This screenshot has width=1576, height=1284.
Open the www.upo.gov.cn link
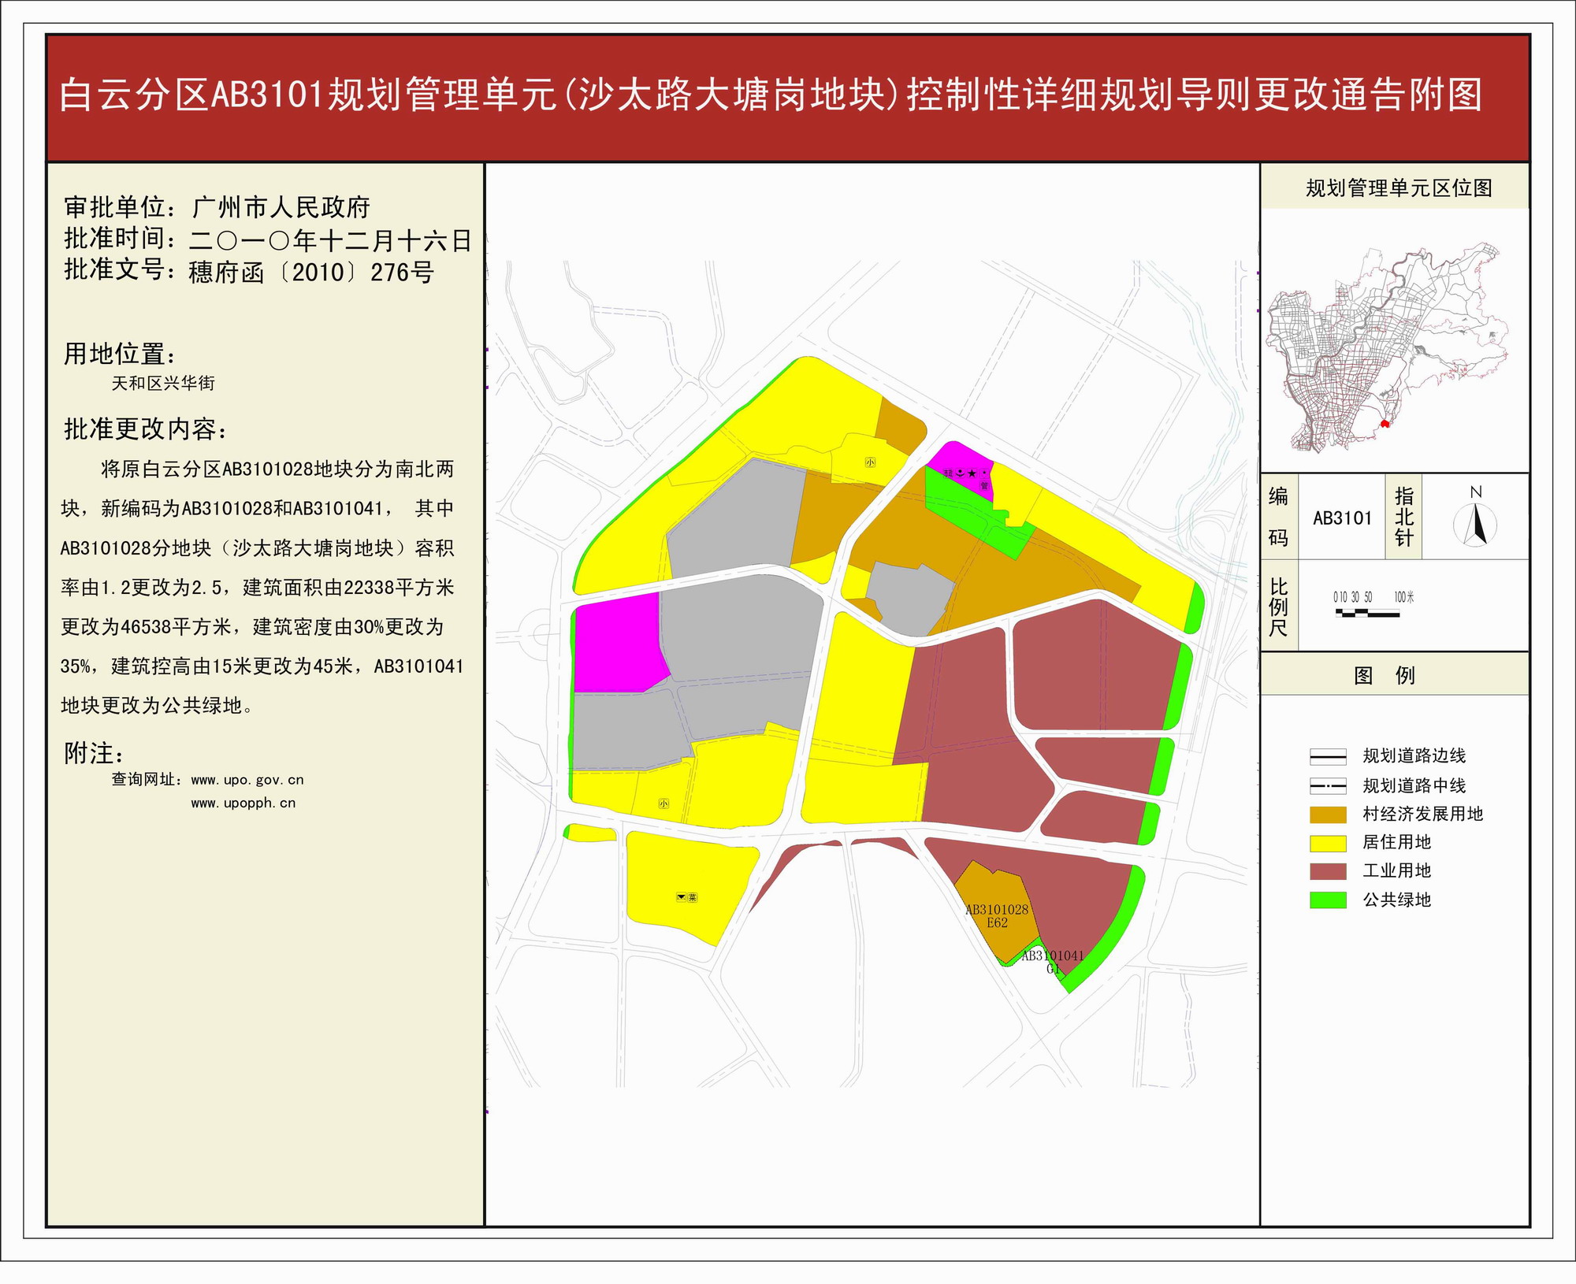247,780
